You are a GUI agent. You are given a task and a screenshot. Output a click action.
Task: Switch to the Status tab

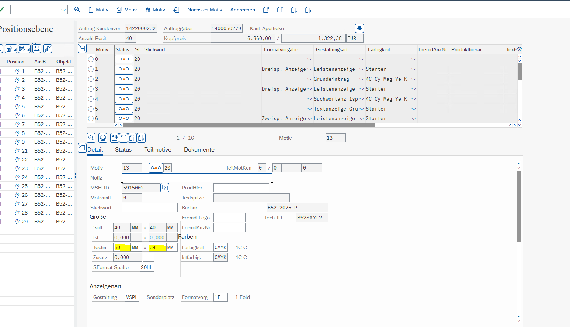(x=123, y=149)
